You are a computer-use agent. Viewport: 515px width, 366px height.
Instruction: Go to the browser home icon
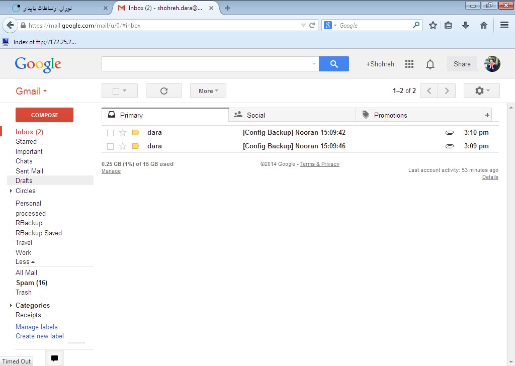(x=483, y=25)
